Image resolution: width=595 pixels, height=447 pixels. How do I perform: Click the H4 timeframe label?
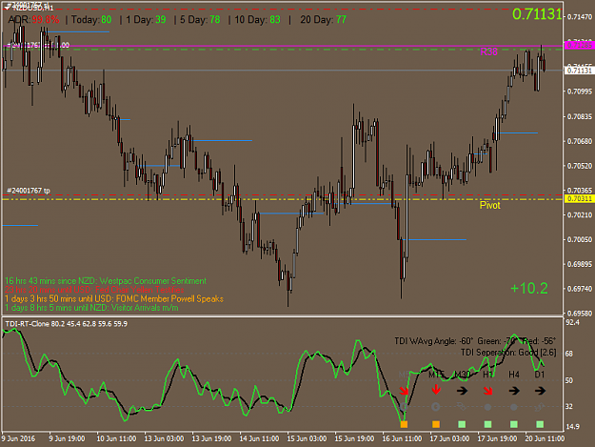(514, 375)
